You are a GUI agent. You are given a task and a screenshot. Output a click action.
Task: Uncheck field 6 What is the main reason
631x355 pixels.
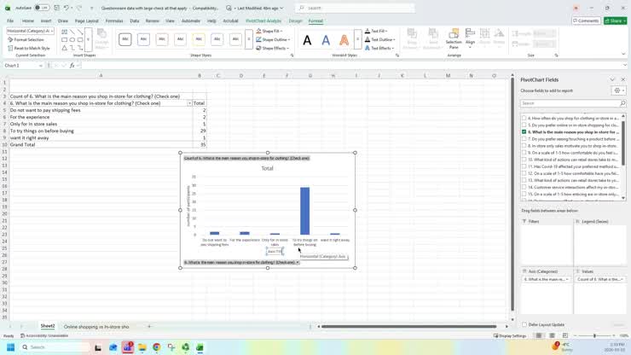[524, 131]
